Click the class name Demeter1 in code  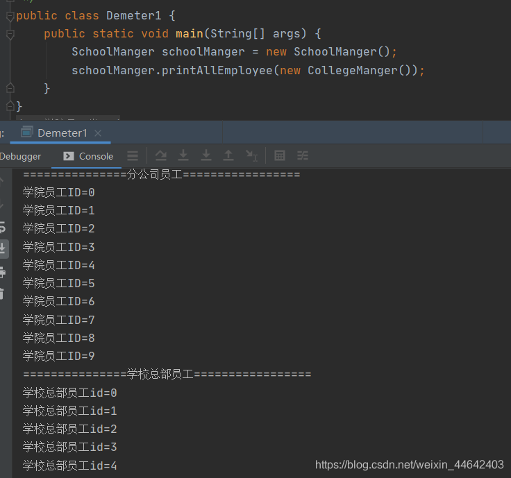[x=133, y=16]
